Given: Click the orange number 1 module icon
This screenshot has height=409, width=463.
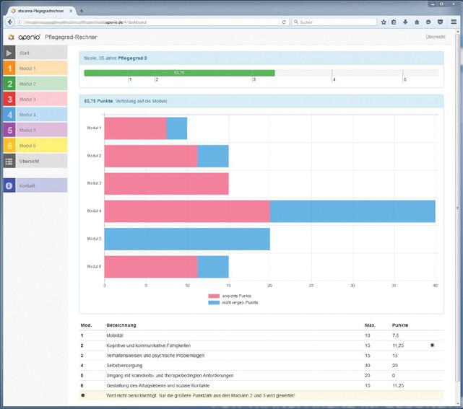Looking at the screenshot, I should (x=9, y=69).
